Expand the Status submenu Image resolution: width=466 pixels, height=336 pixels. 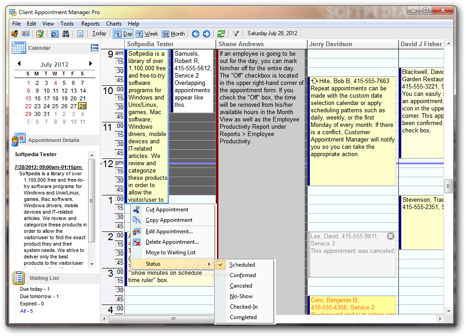(x=172, y=264)
